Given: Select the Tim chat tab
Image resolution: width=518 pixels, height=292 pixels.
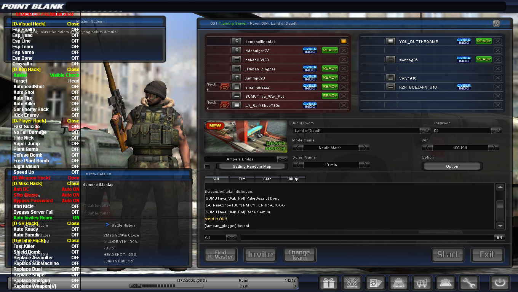Looking at the screenshot, I should pyautogui.click(x=242, y=179).
